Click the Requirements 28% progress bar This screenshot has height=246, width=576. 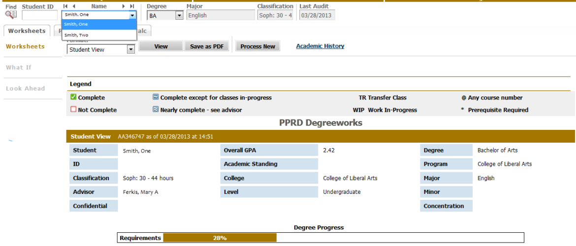[220, 238]
